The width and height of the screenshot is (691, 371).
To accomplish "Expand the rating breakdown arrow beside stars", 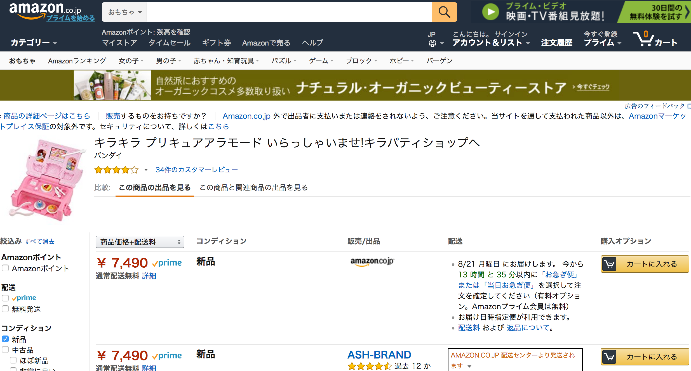I will [x=146, y=170].
